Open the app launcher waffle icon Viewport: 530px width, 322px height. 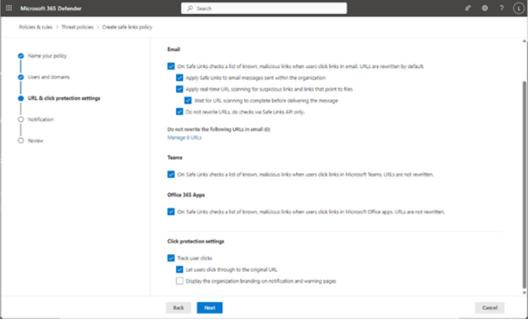(x=9, y=8)
